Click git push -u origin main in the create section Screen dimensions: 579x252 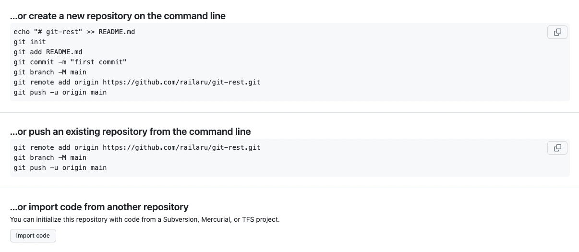pos(60,92)
